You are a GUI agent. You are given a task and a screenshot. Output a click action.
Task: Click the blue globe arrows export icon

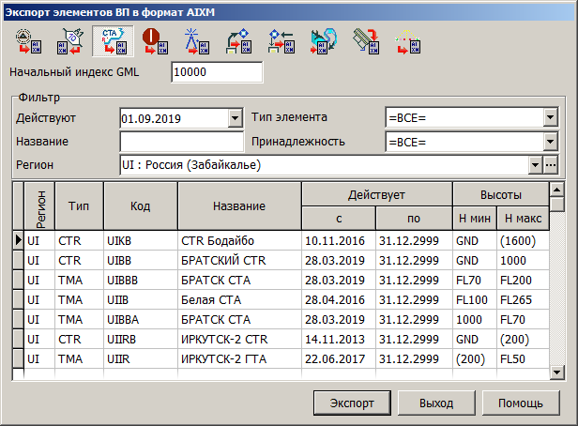322,42
